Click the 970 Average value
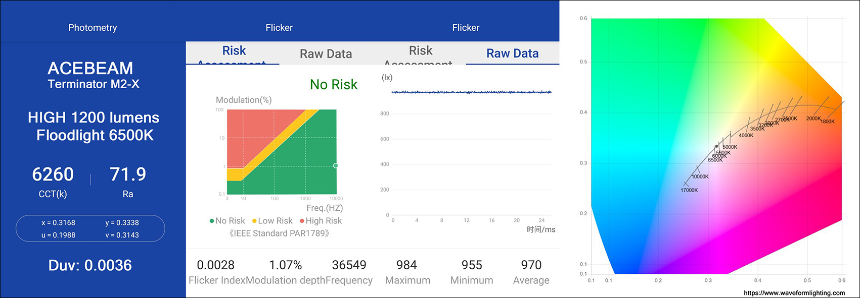This screenshot has height=298, width=860. [x=531, y=265]
